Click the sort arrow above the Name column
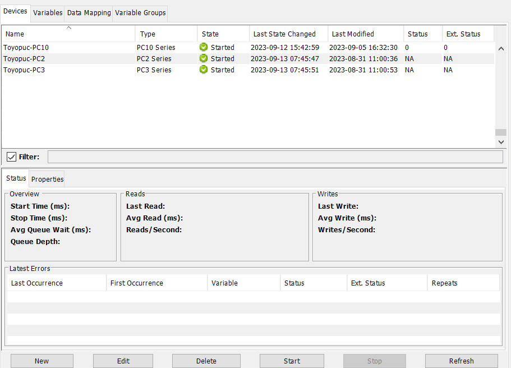The height and width of the screenshot is (368, 511). [x=69, y=26]
